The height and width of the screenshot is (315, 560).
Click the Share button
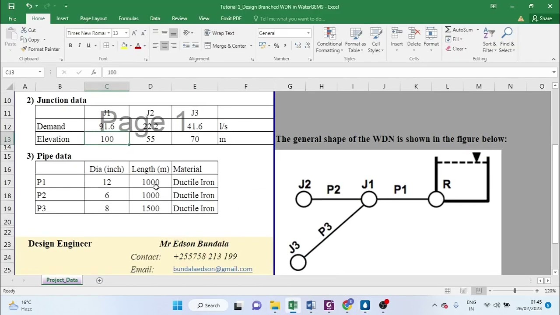click(x=542, y=18)
